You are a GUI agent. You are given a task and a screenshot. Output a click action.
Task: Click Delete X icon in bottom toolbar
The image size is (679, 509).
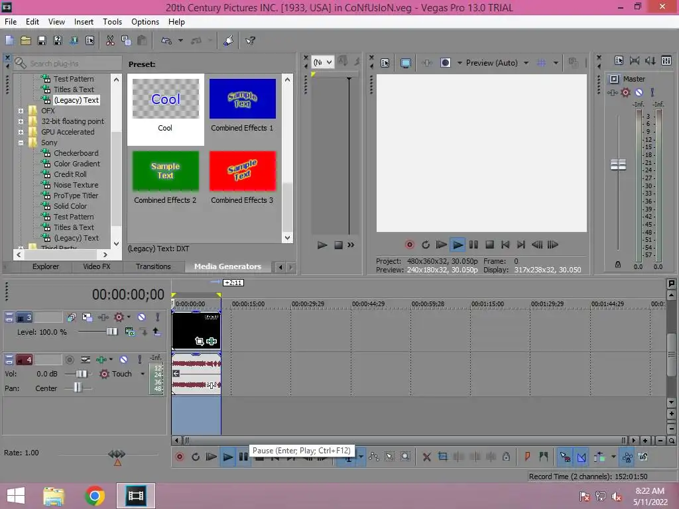[426, 457]
